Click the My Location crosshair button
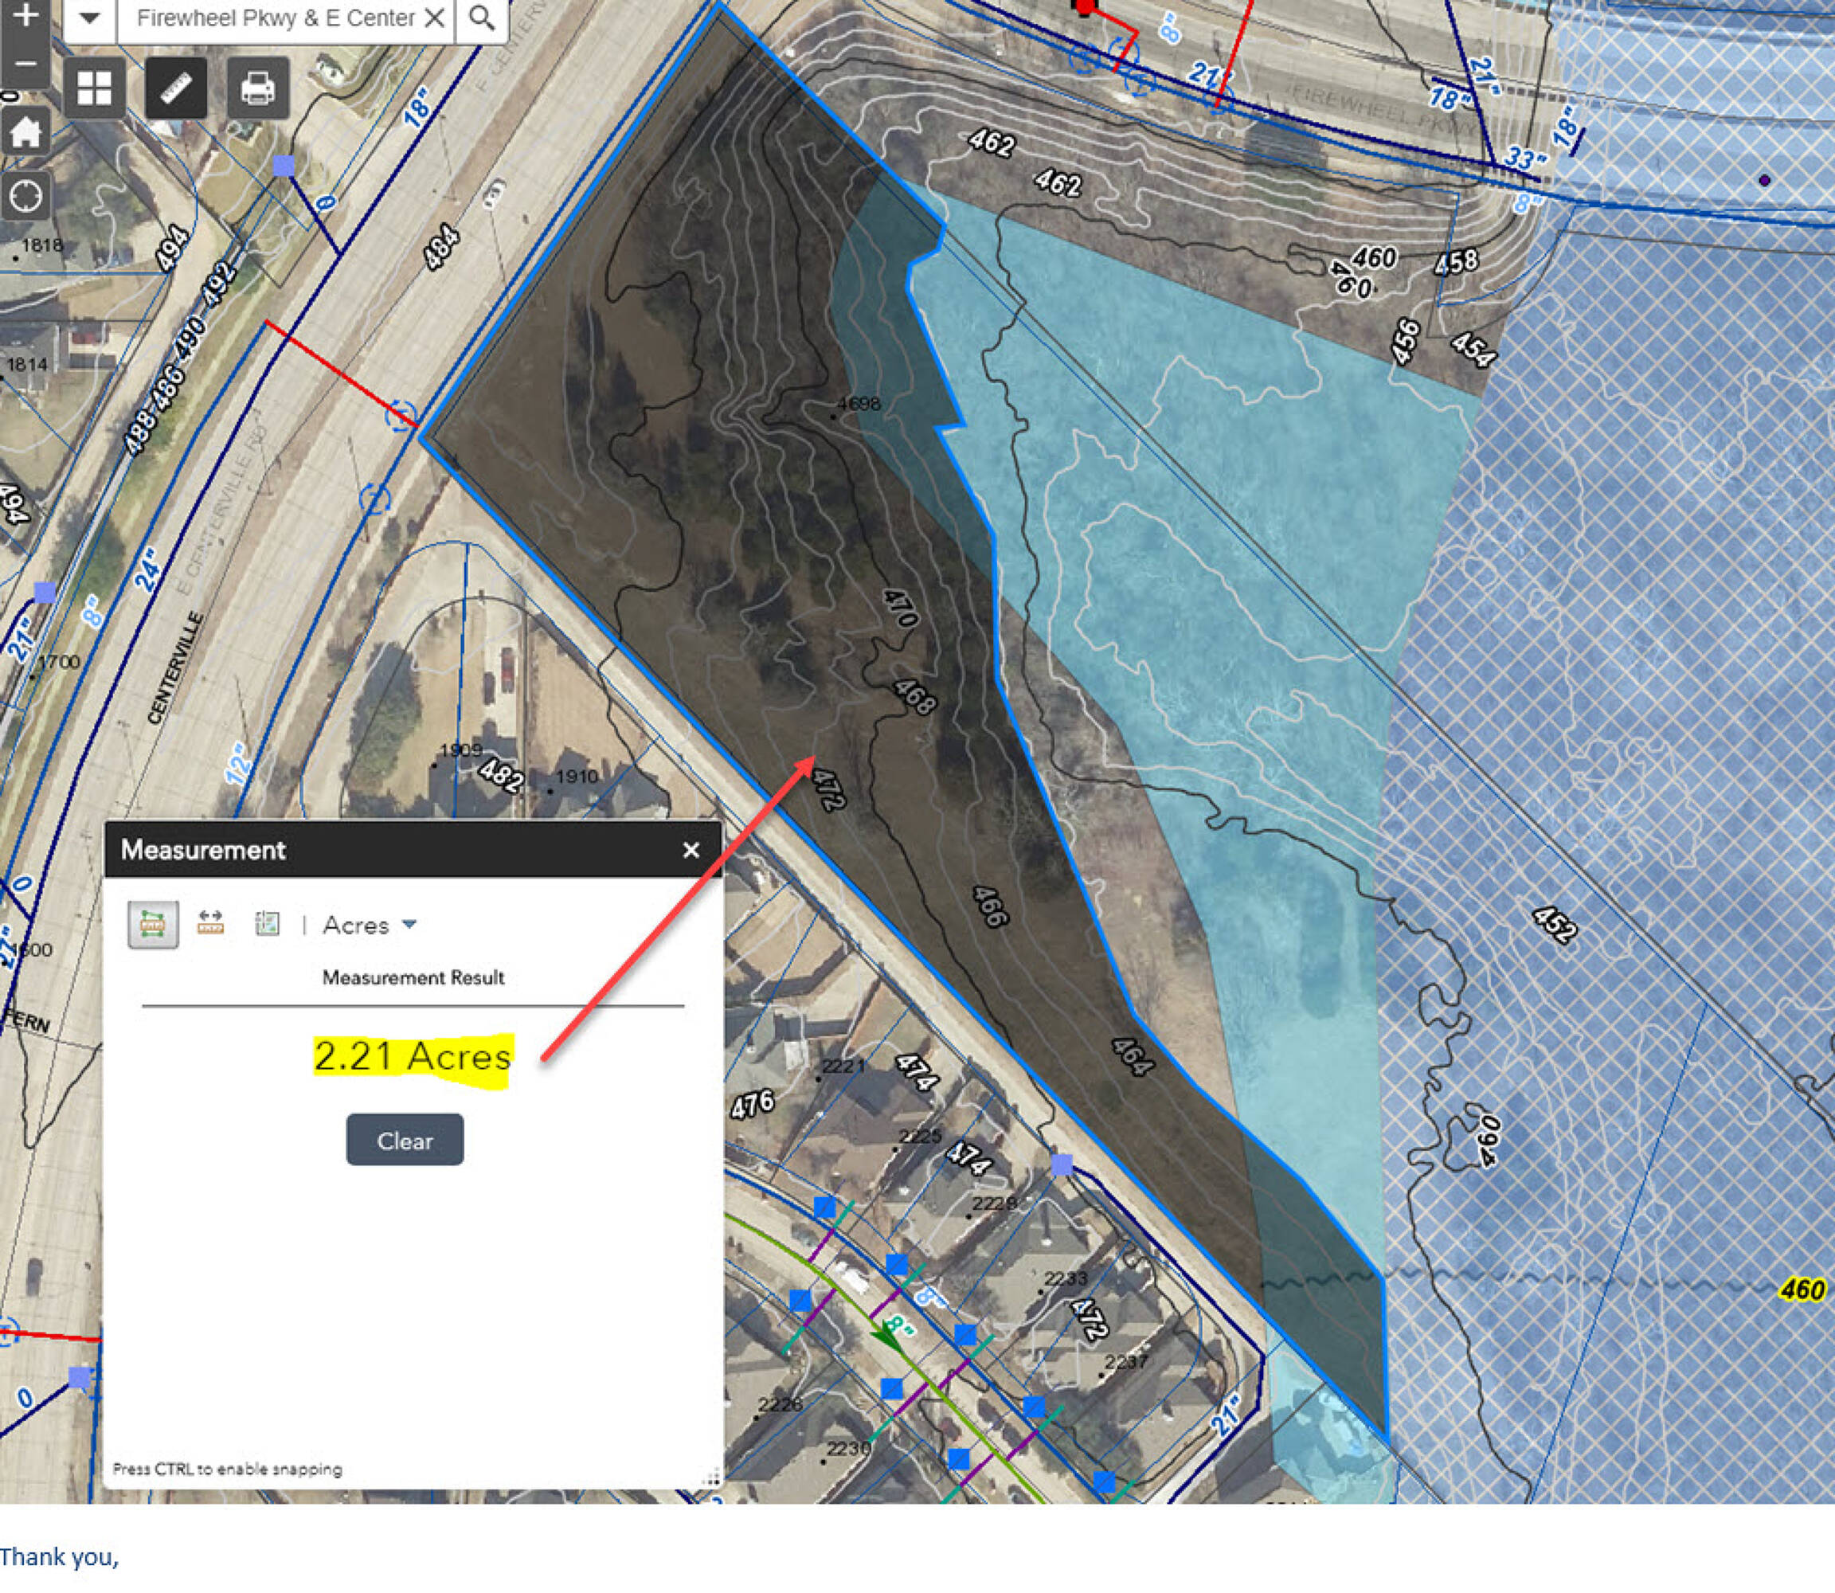The height and width of the screenshot is (1593, 1835). point(25,197)
